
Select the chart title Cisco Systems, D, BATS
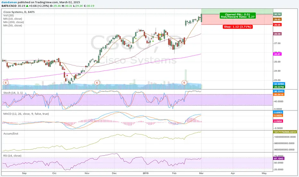tap(19, 12)
